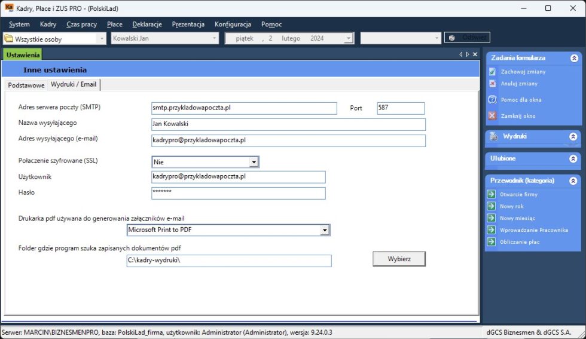Click the arrow icon beside Wprowadzanie Pracownika

[491, 230]
